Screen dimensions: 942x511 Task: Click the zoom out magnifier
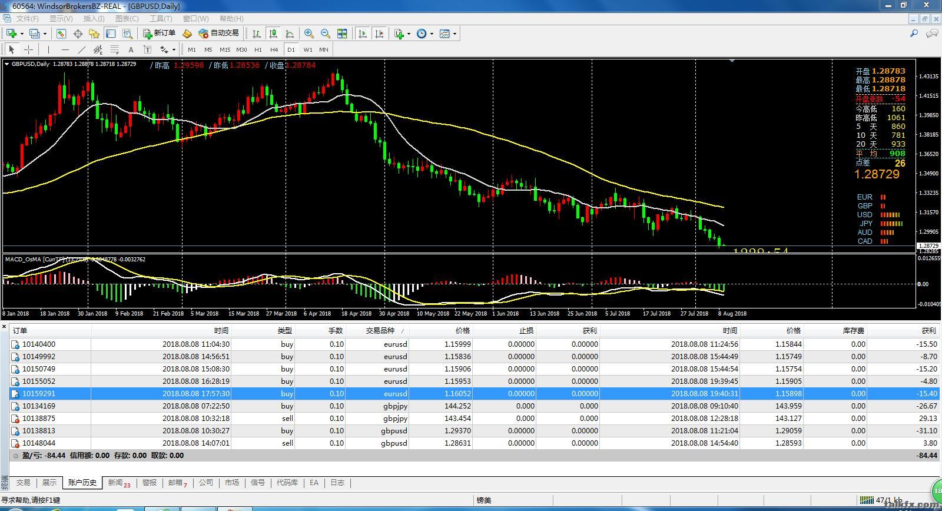coord(326,34)
